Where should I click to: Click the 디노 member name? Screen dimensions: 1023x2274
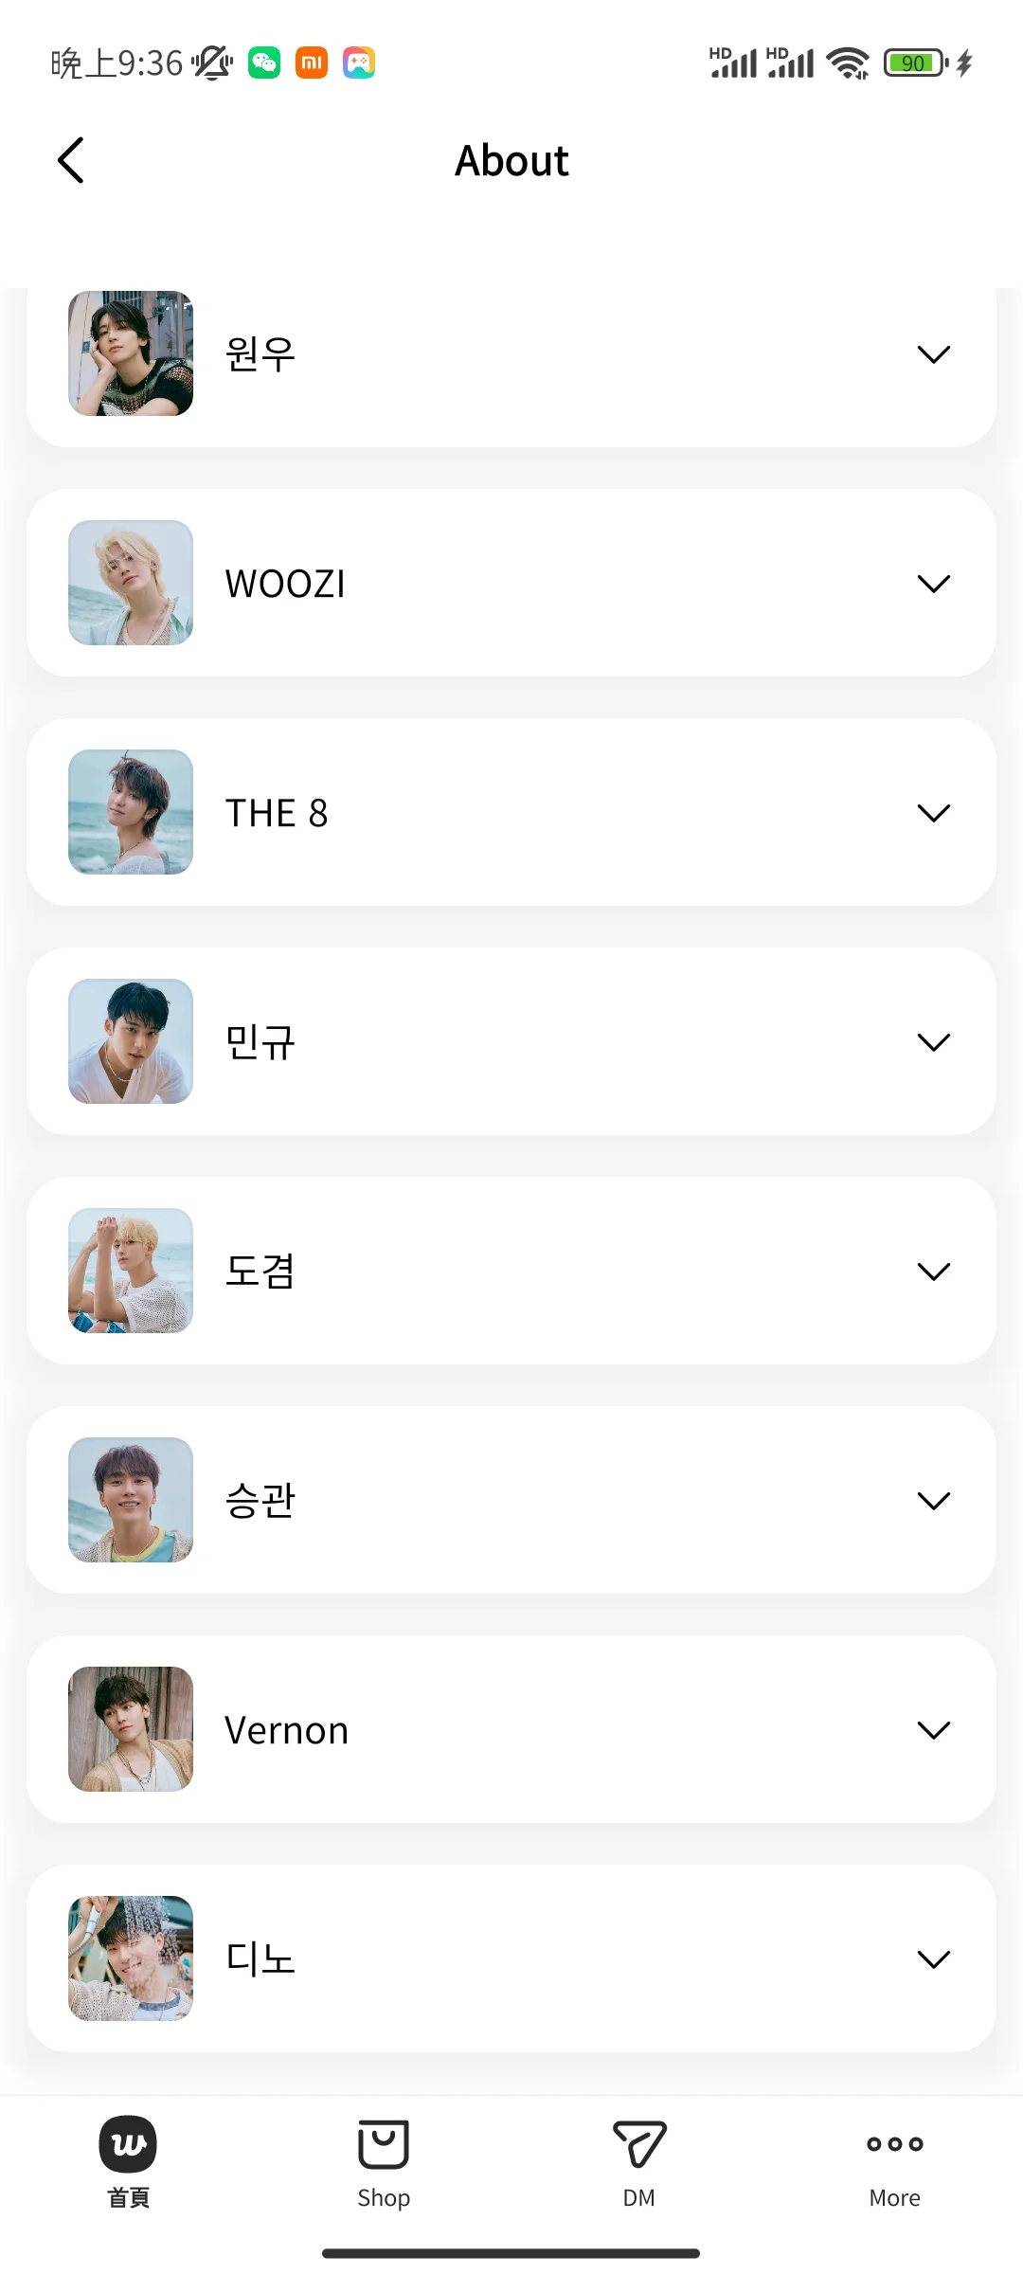260,1959
